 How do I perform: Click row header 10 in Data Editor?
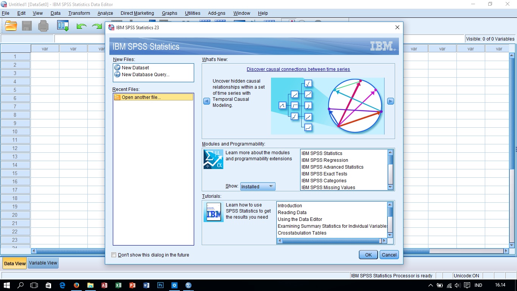15,131
